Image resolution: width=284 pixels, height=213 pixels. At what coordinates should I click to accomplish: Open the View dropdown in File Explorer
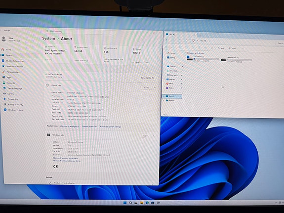point(233,48)
